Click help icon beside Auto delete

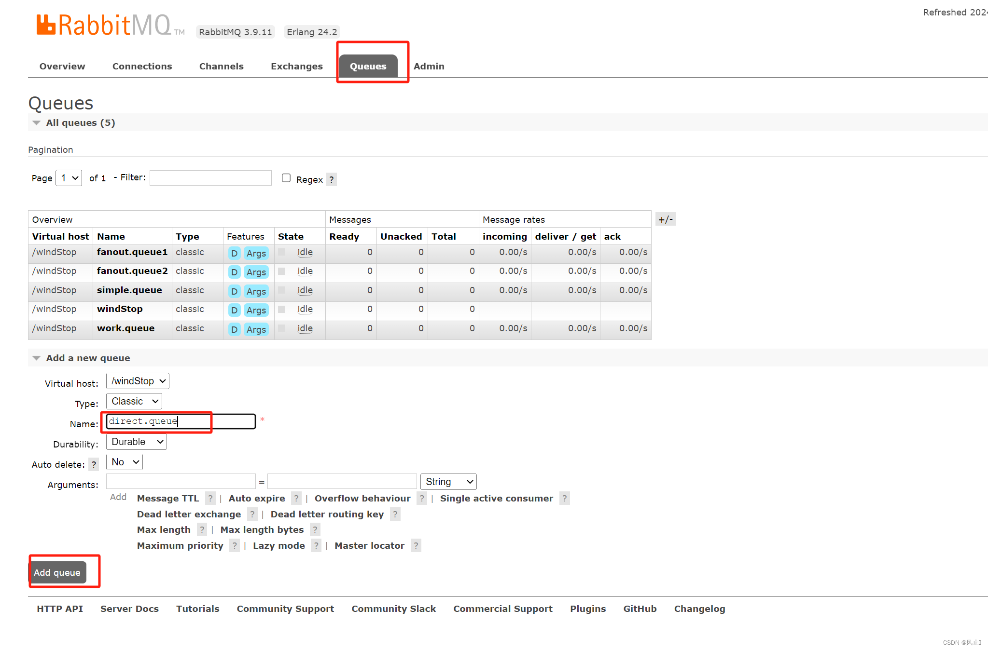point(94,464)
